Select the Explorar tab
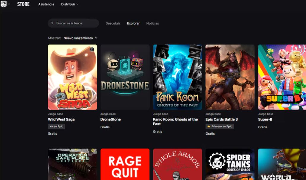Screen dimensions: 306x180 tap(133, 23)
